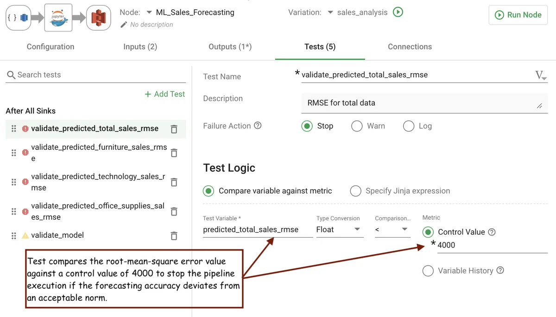Click the Run Node button
The width and height of the screenshot is (556, 317).
click(518, 15)
